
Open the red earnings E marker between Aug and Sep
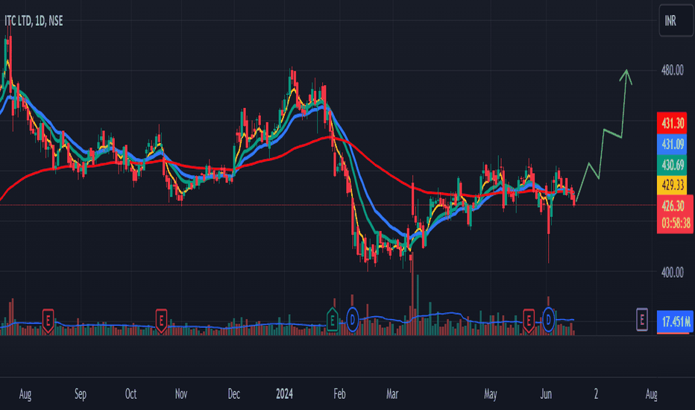(x=48, y=321)
